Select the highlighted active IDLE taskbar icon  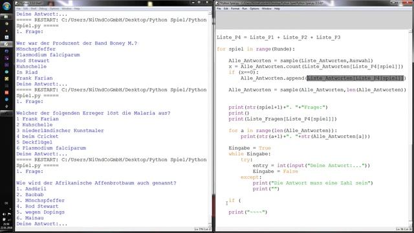[6, 44]
